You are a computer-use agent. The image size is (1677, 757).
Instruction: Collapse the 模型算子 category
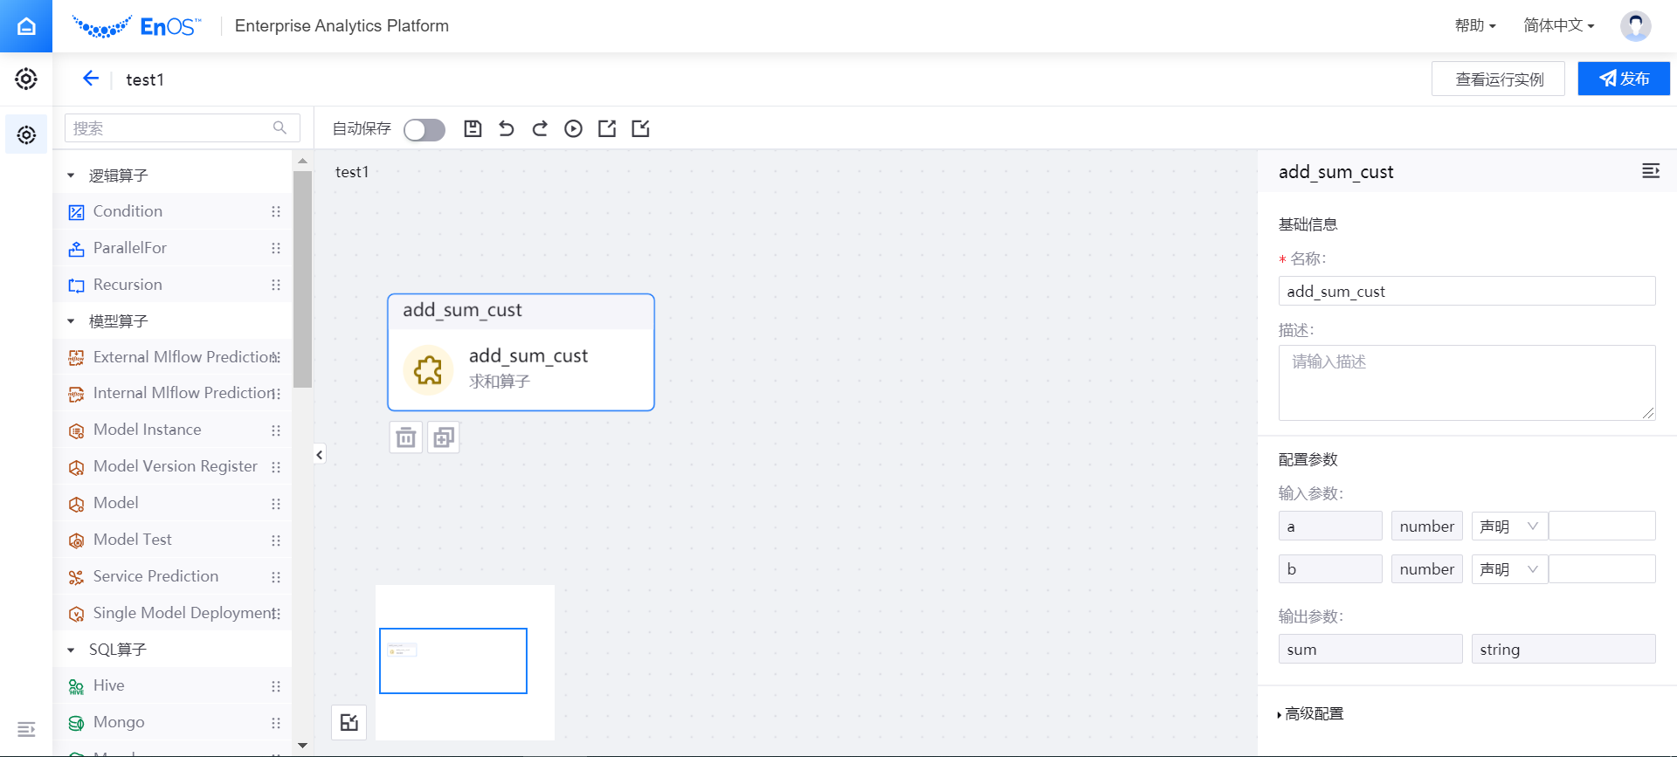tap(71, 321)
